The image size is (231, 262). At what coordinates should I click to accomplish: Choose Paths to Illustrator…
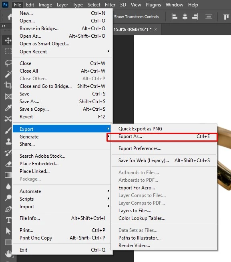pyautogui.click(x=164, y=238)
